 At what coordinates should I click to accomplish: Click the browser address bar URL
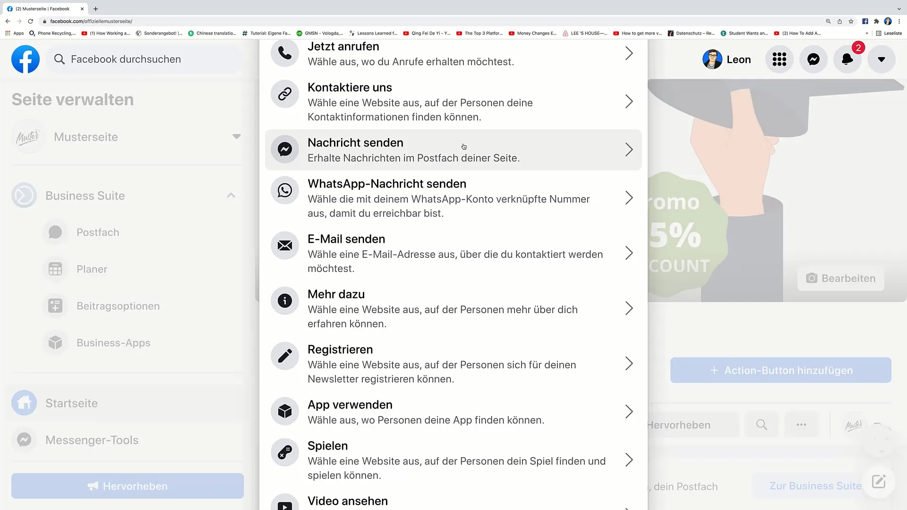(x=91, y=21)
